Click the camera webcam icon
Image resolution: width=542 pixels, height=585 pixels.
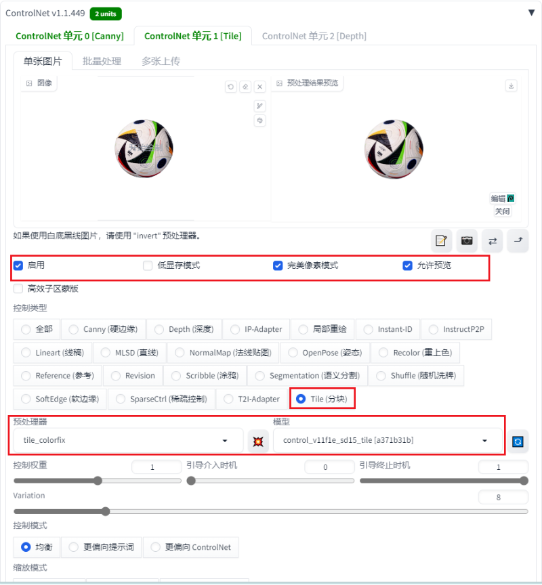click(467, 240)
